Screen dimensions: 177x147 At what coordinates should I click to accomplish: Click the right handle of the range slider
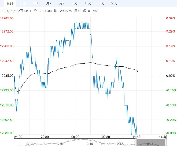(166, 142)
